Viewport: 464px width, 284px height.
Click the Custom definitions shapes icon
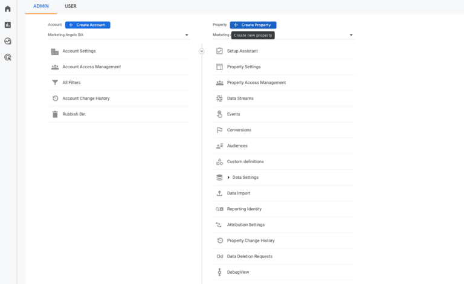tap(219, 161)
